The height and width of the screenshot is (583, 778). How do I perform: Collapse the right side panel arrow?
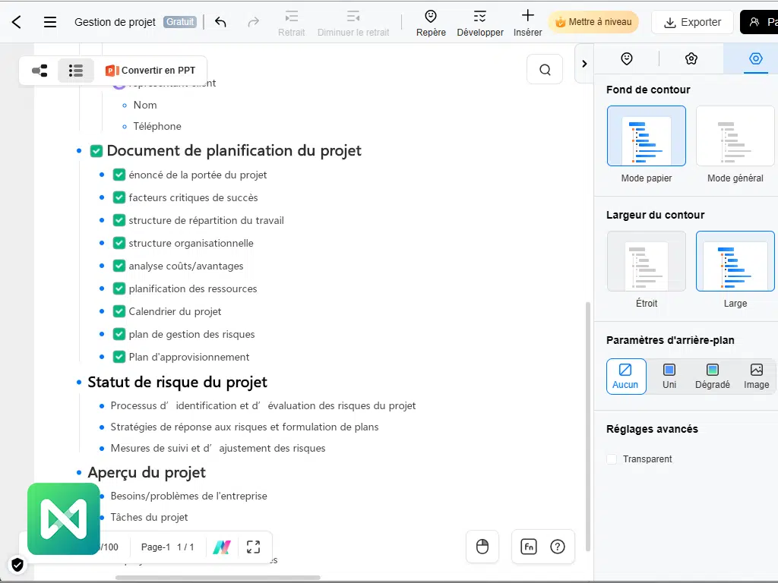tap(583, 64)
